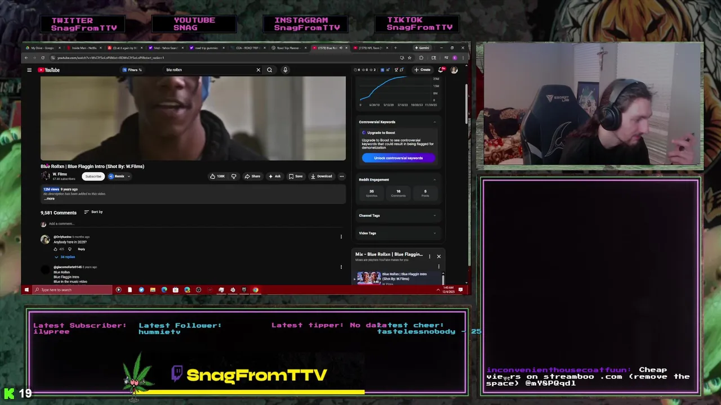Switch to the road trip gummies tab
This screenshot has width=721, height=405.
click(207, 48)
